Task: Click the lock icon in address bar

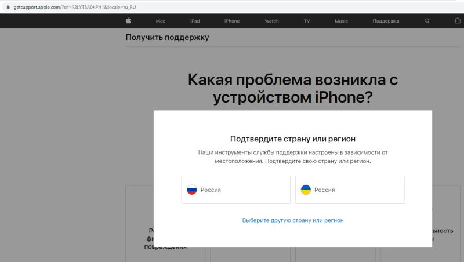Action: coord(8,7)
